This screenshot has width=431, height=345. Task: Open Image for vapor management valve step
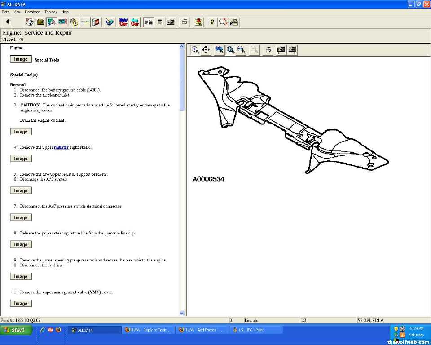coord(21,304)
